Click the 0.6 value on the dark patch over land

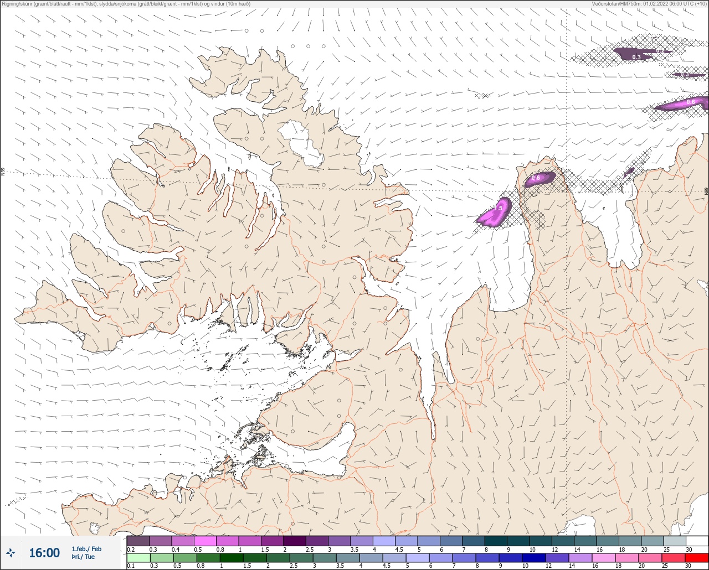tap(535, 178)
